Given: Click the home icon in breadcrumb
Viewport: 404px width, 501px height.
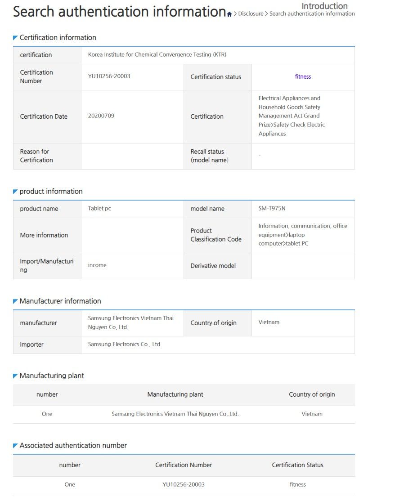Looking at the screenshot, I should coord(229,14).
